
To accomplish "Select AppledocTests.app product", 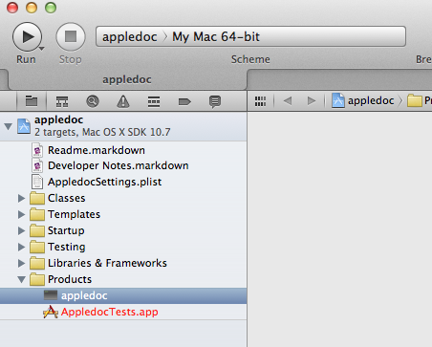I will (109, 312).
